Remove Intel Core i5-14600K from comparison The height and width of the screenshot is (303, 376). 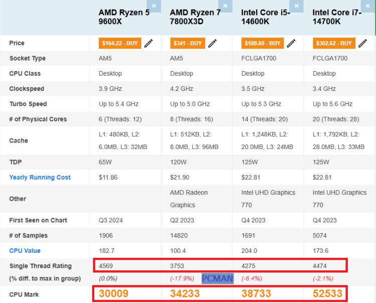[296, 6]
